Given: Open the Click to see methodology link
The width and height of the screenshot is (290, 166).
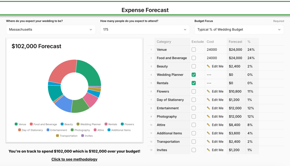Looking at the screenshot, I should coord(74,159).
